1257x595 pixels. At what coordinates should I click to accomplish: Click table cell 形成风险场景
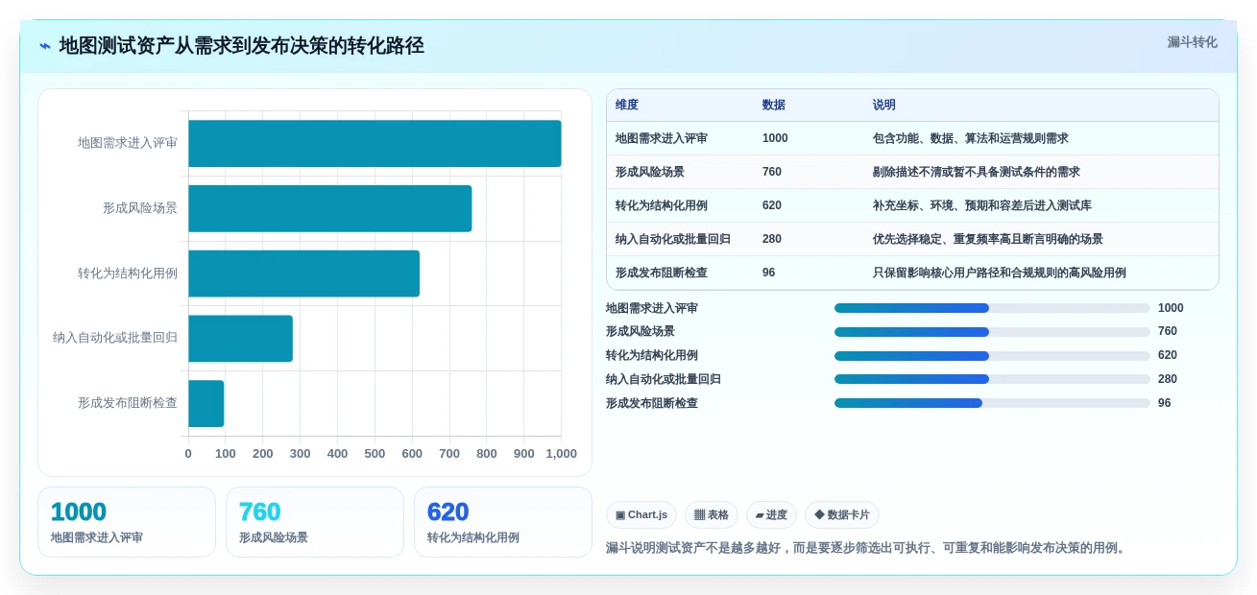650,172
